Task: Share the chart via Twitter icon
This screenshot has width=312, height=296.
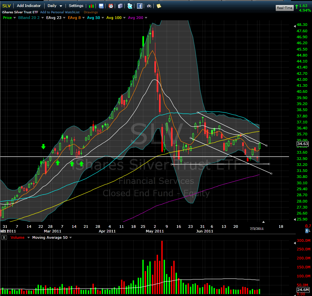Action: pos(130,6)
